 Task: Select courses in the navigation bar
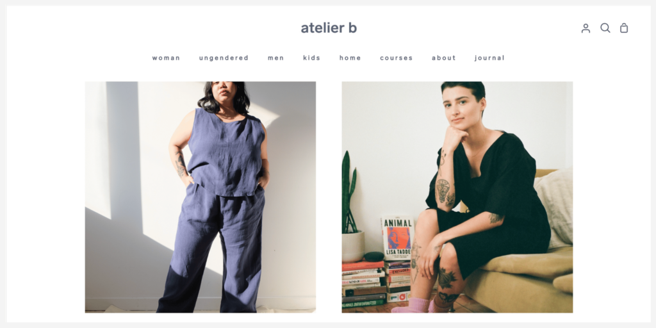[396, 58]
